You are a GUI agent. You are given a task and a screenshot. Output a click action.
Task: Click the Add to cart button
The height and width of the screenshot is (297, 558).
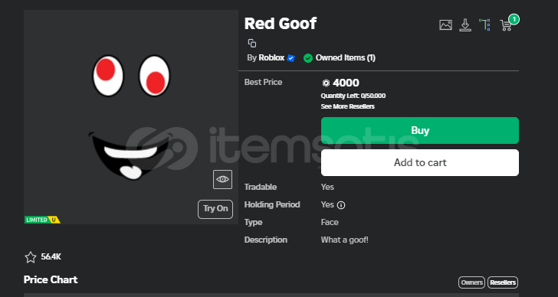[x=420, y=163]
